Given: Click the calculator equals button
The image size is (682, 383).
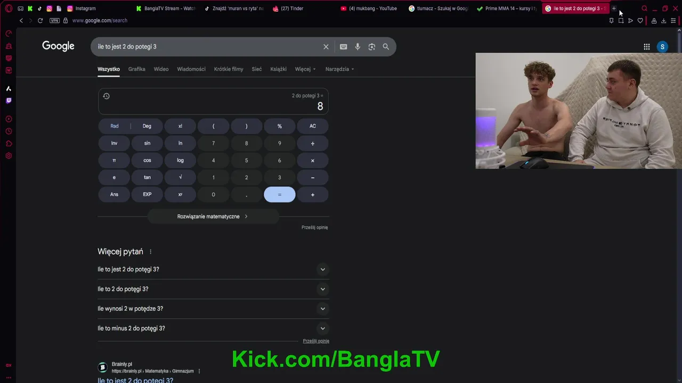Looking at the screenshot, I should click(280, 195).
